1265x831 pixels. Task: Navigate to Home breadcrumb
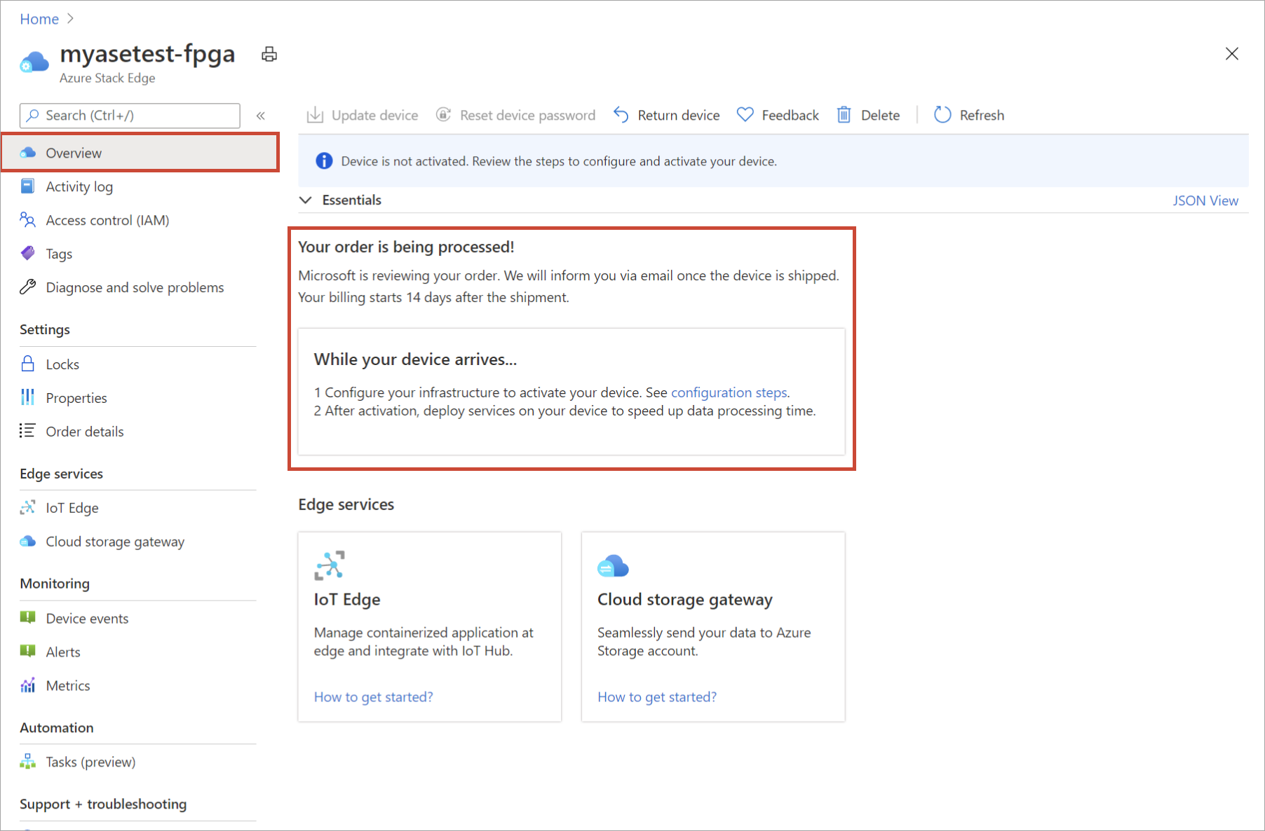point(39,19)
